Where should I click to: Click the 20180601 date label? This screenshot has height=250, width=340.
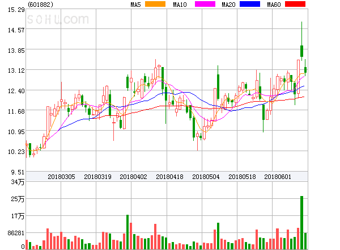pos(278,177)
